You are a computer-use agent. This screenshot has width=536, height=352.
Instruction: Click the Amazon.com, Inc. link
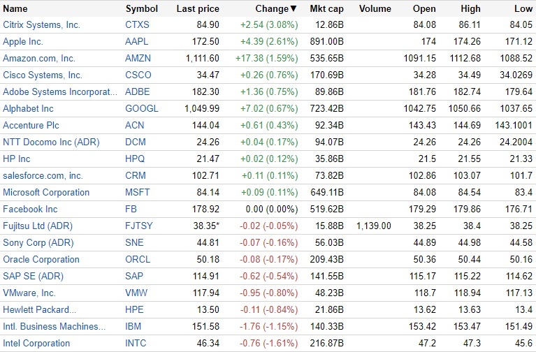pyautogui.click(x=40, y=59)
